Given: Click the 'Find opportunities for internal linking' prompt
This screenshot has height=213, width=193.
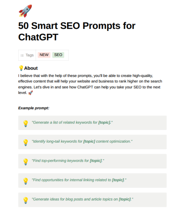Looking at the screenshot, I should 79,180.
